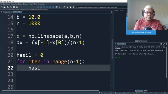Click the editor horizontal scrollbar

pos(50,91)
